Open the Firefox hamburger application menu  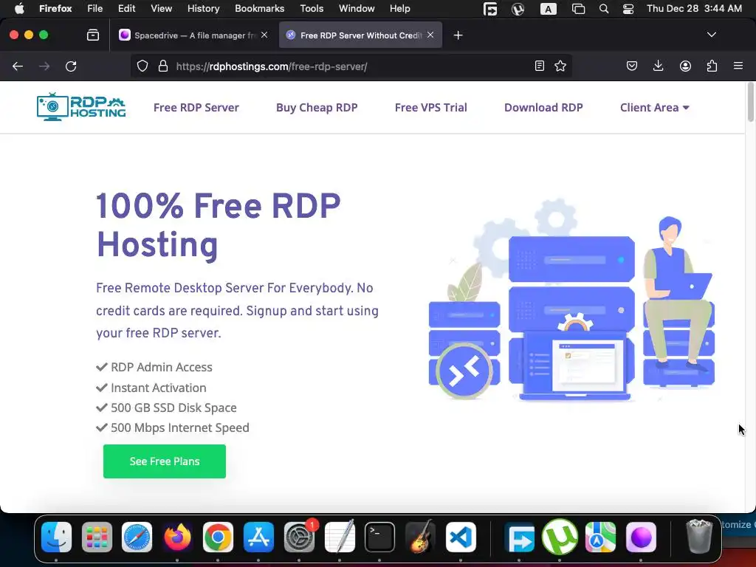[738, 66]
